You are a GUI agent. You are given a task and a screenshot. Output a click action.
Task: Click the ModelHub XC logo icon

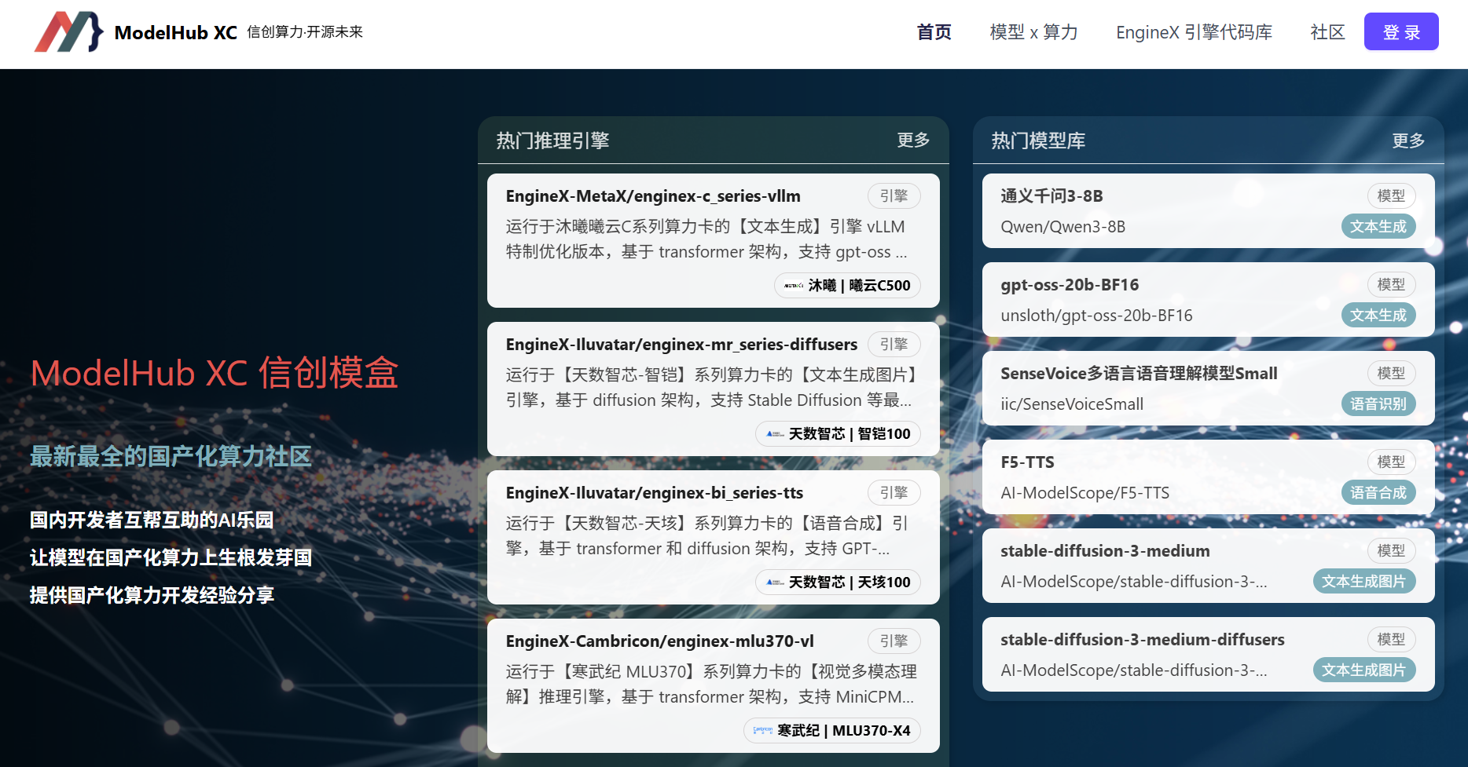(68, 32)
